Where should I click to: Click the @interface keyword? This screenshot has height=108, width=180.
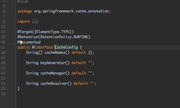point(42,47)
